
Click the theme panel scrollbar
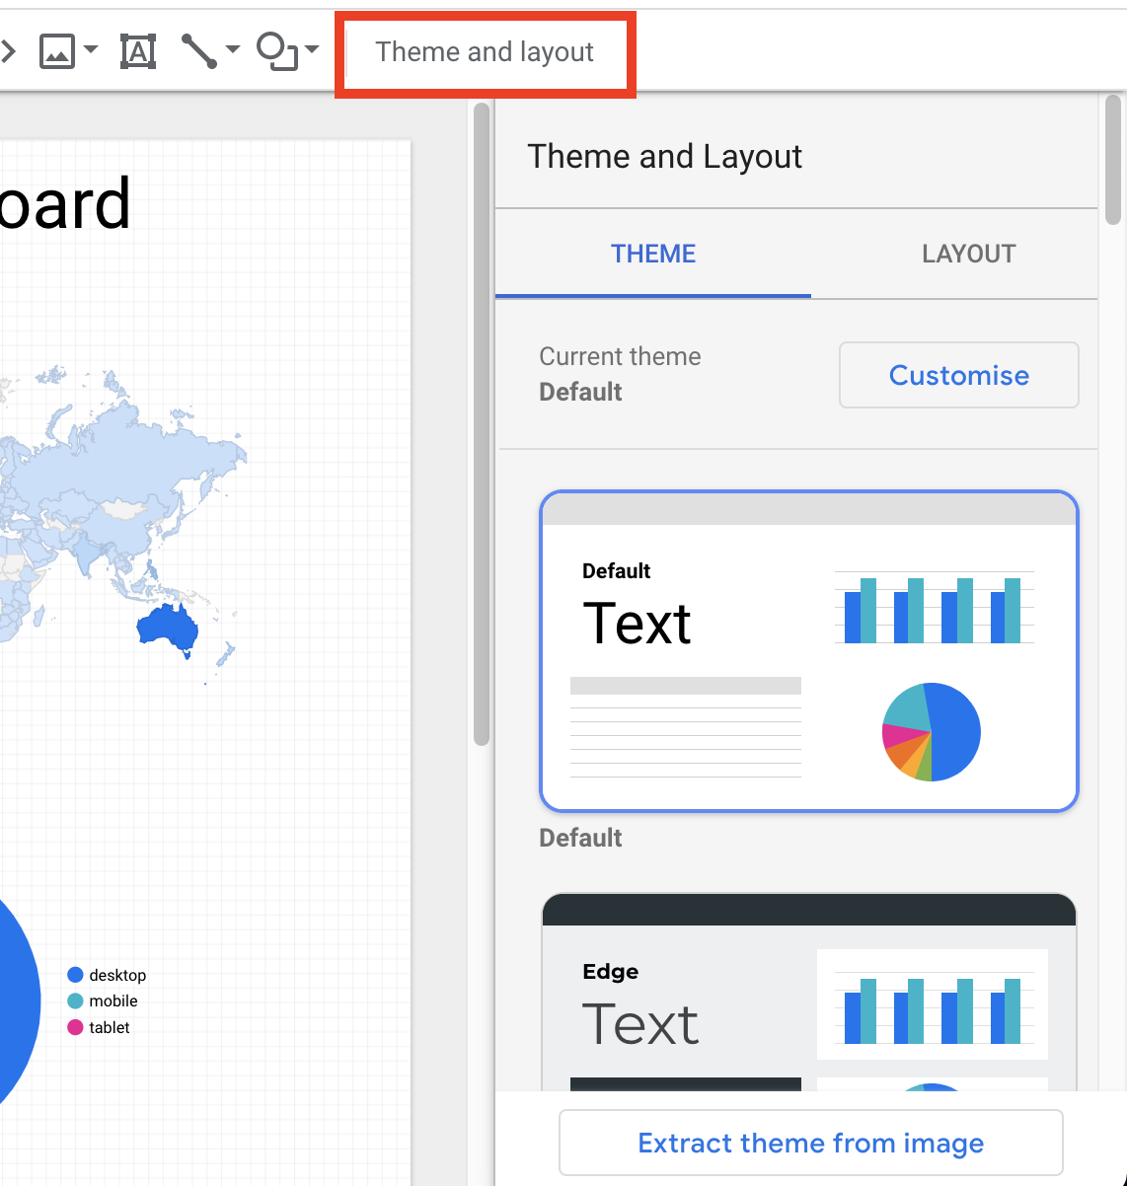(1113, 160)
